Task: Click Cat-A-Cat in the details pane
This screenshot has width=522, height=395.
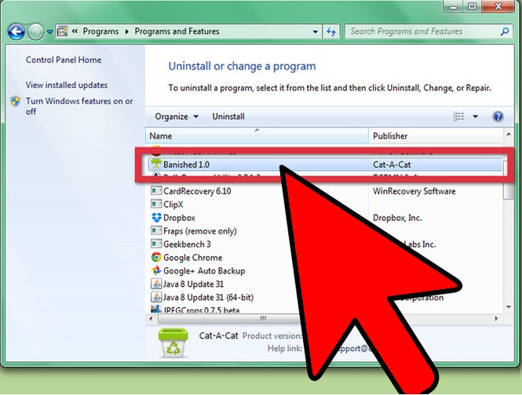Action: click(x=218, y=335)
